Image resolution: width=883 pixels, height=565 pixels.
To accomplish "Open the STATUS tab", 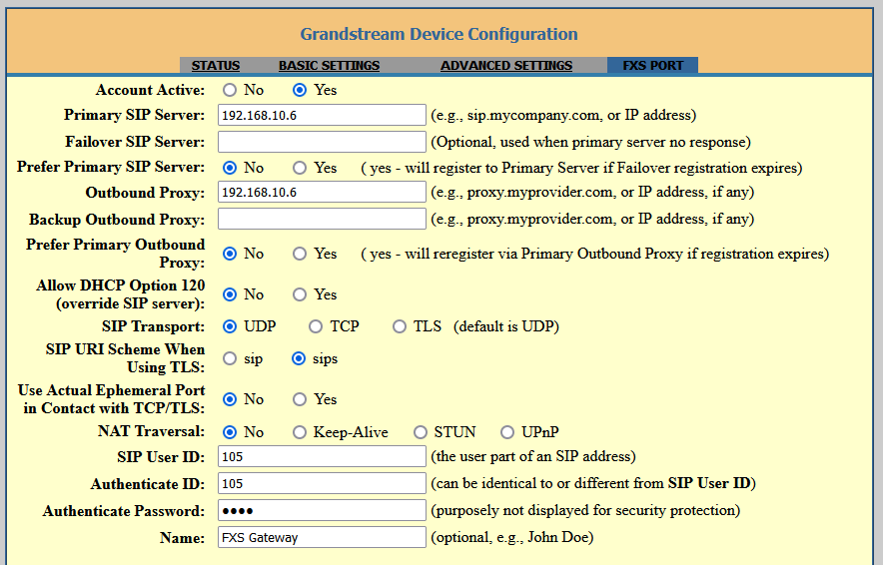I will point(216,66).
